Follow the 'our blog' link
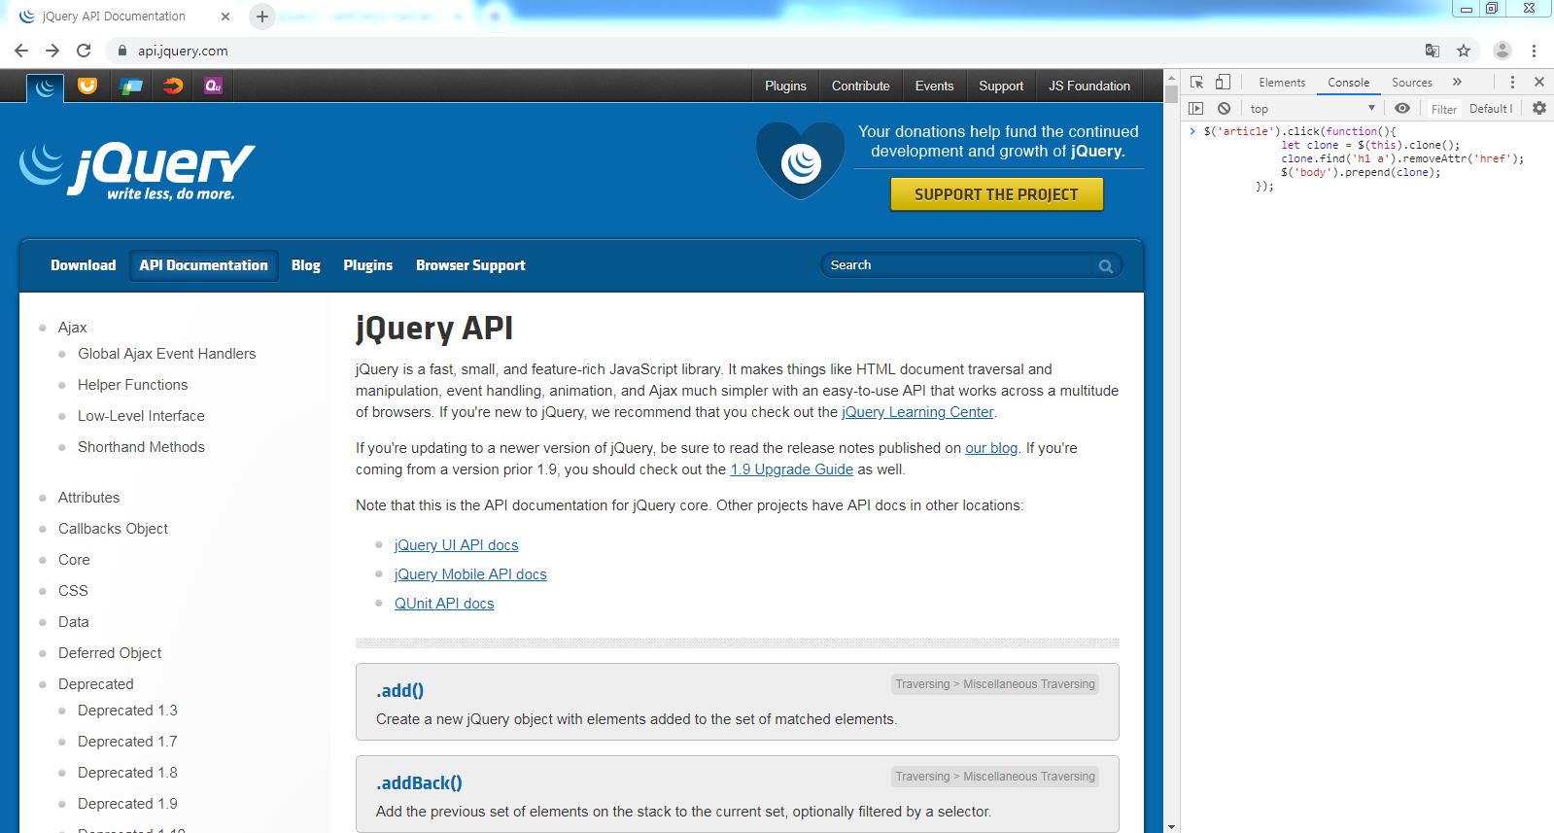The width and height of the screenshot is (1554, 833). point(991,448)
